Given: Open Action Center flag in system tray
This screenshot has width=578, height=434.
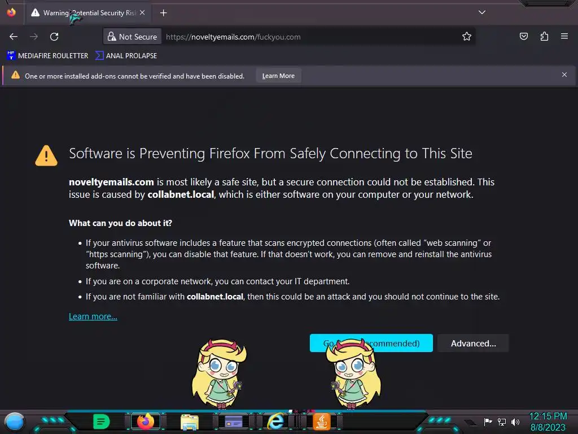Looking at the screenshot, I should click(x=488, y=422).
